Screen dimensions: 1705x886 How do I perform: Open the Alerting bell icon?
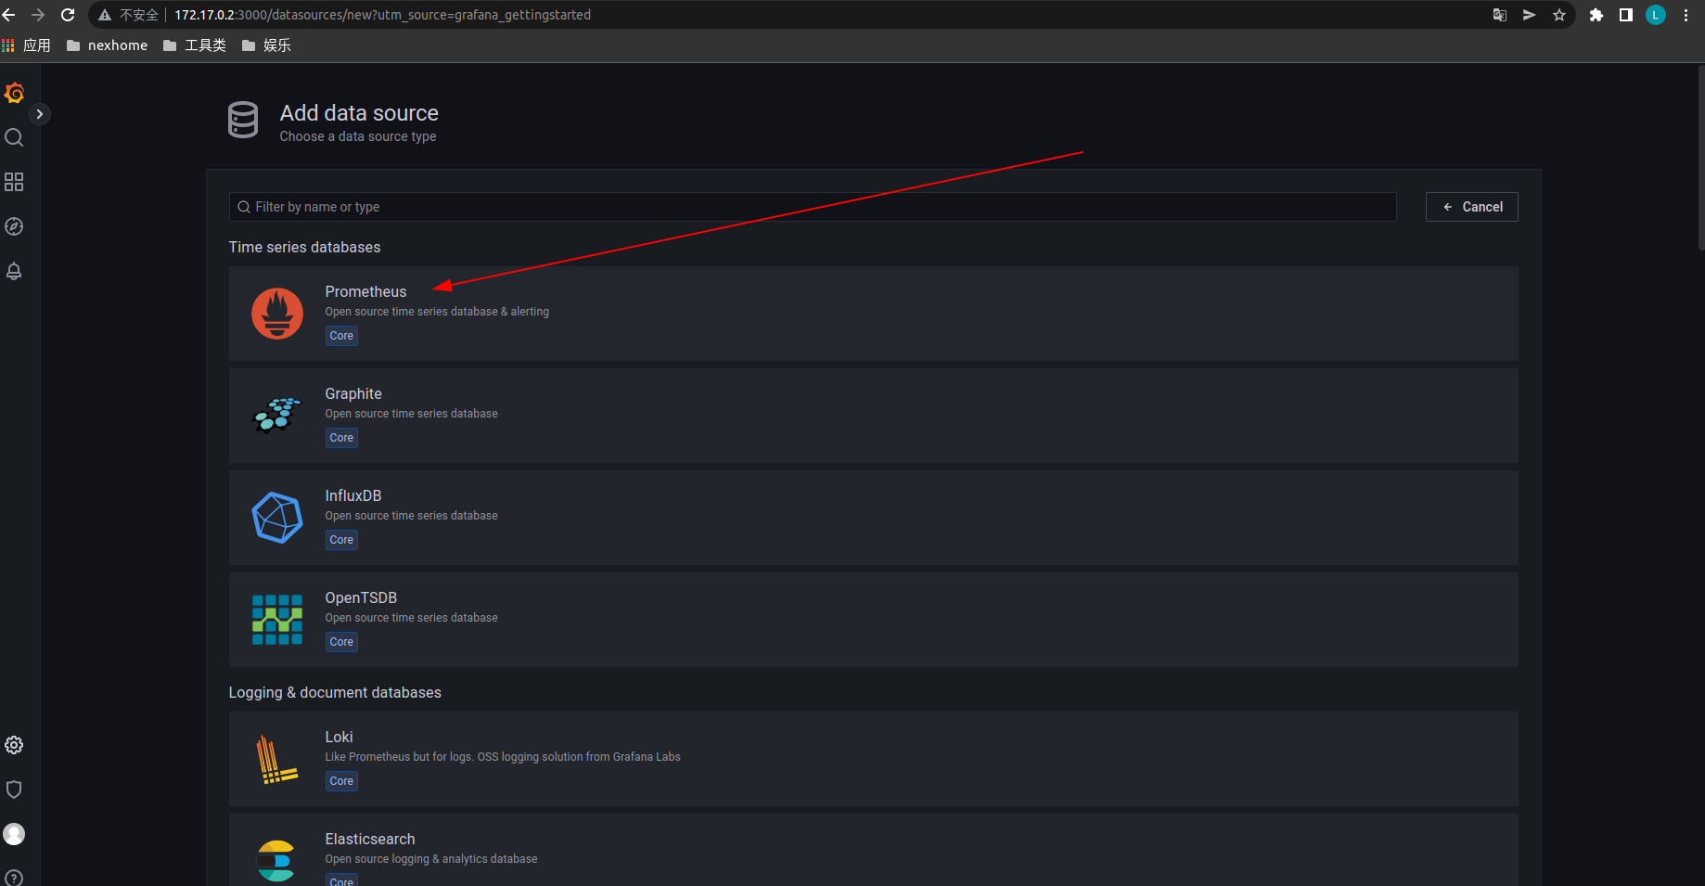tap(14, 271)
